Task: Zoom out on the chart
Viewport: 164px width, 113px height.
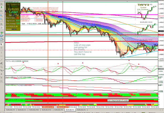Action: tap(2, 19)
